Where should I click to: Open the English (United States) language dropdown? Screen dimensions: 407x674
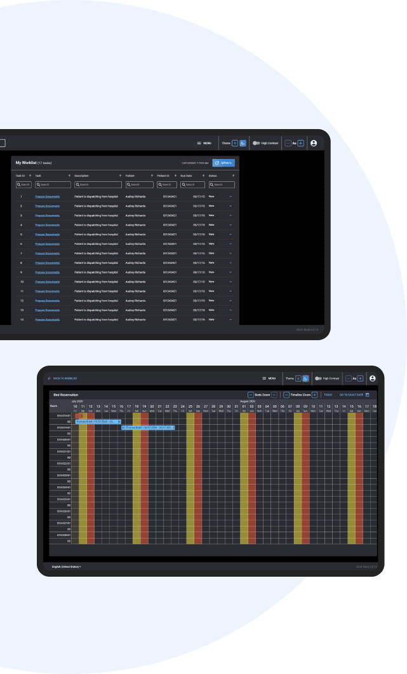[66, 567]
